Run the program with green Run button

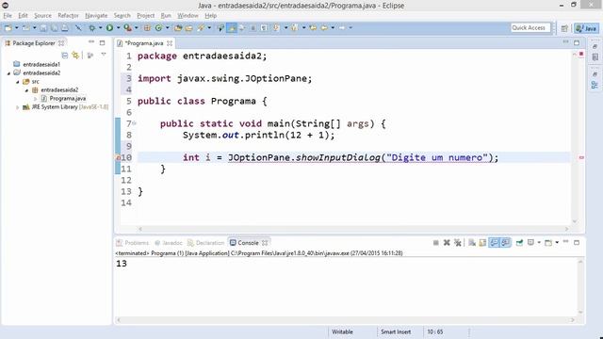click(109, 27)
